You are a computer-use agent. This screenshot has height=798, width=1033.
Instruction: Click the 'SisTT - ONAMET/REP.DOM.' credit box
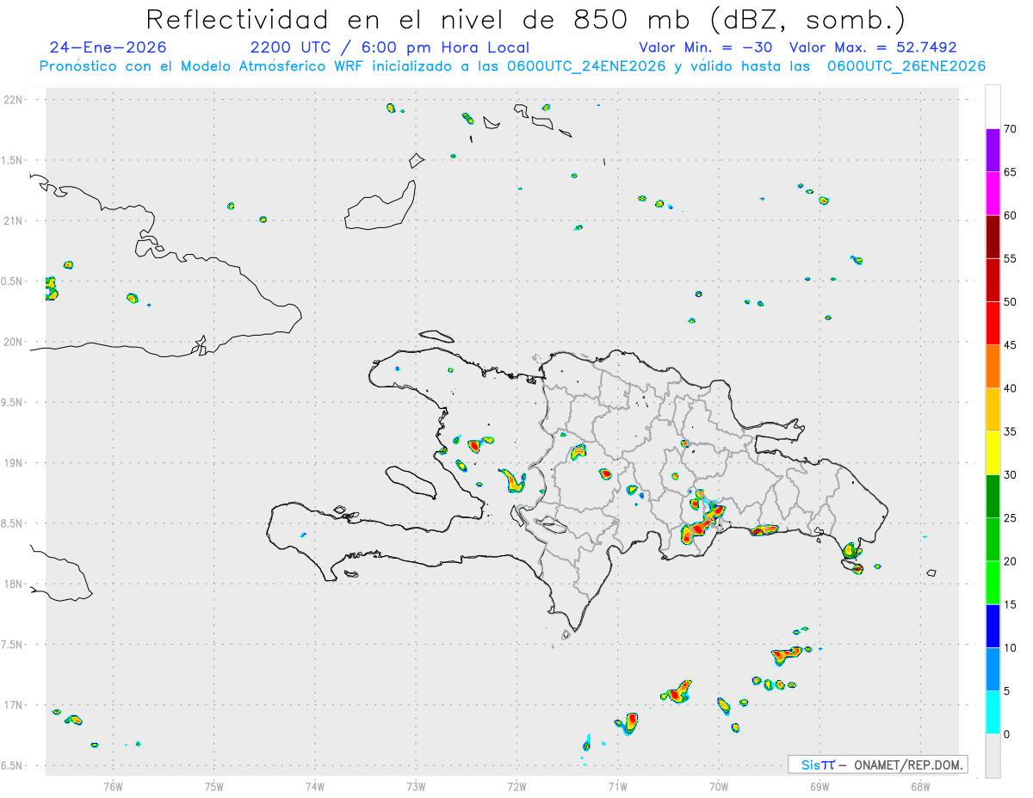pos(877,764)
